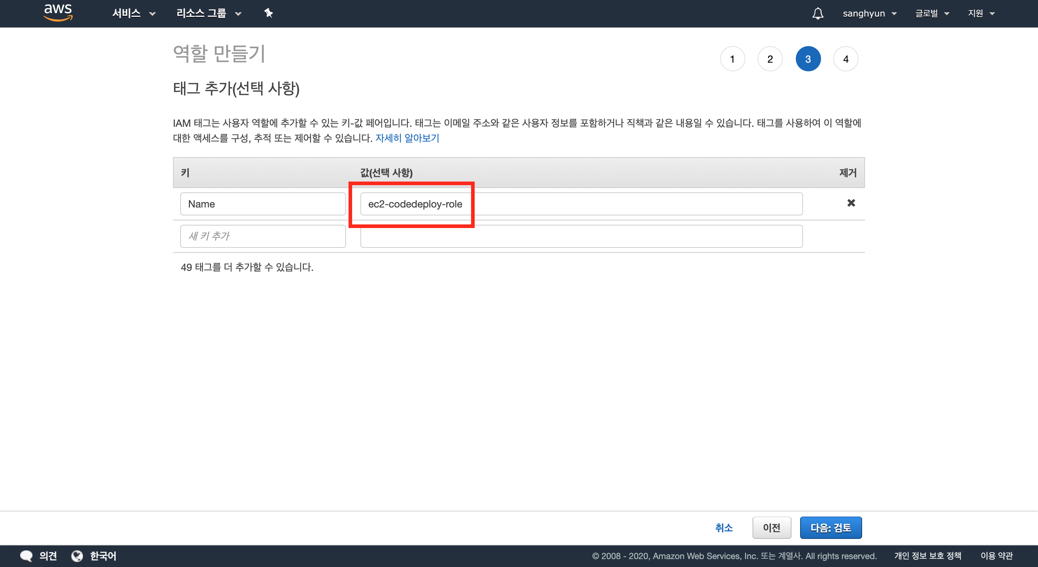The image size is (1038, 567).
Task: Go to wizard step 2 circle
Action: [x=769, y=59]
